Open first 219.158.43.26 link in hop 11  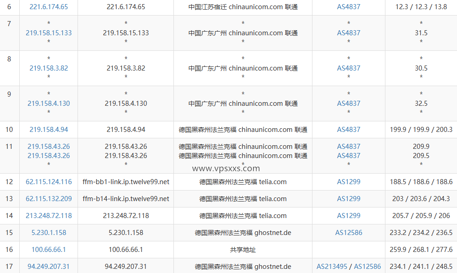pyautogui.click(x=49, y=147)
